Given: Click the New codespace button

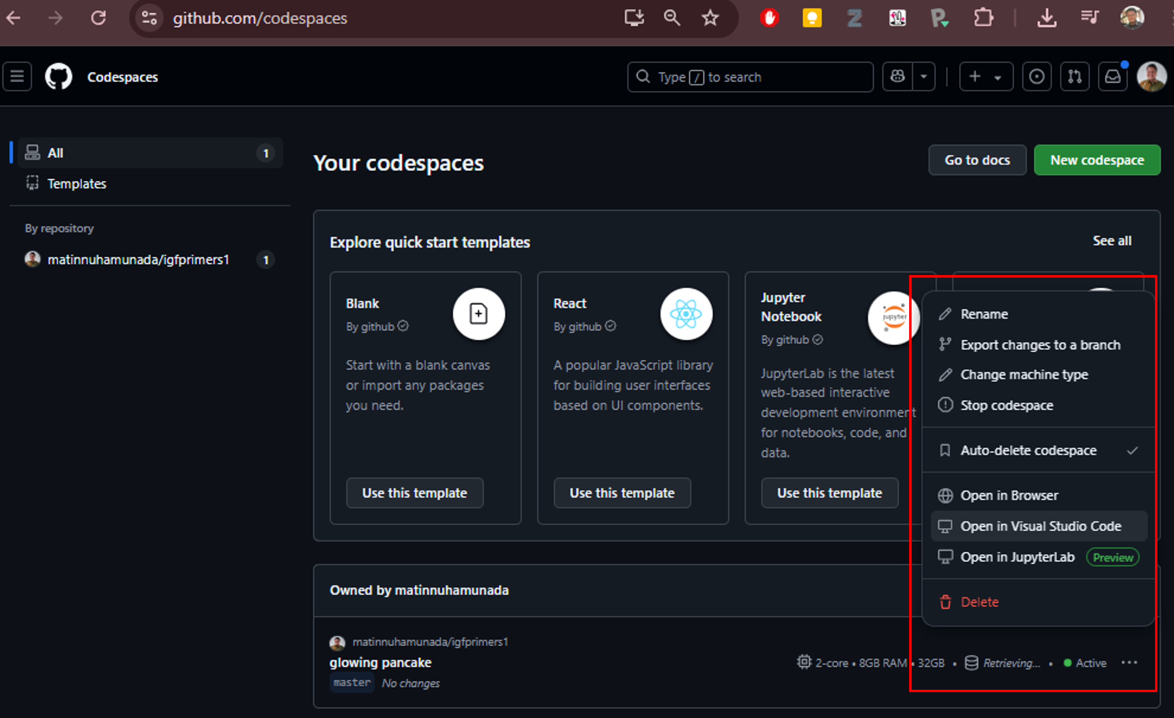Looking at the screenshot, I should click(1097, 160).
